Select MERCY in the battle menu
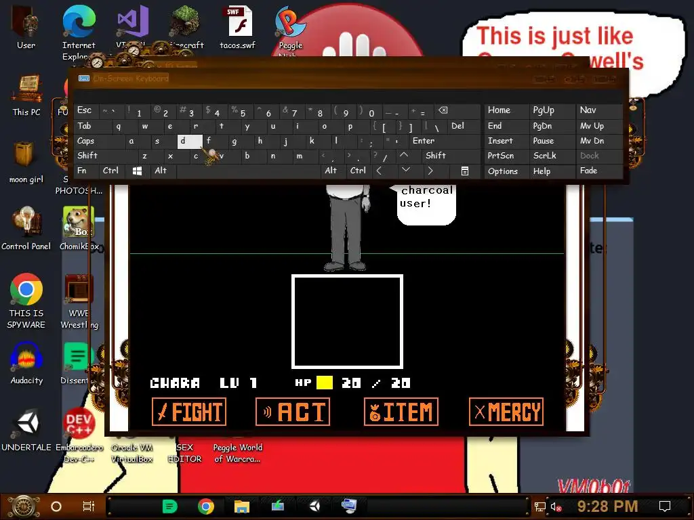This screenshot has height=520, width=694. pos(506,412)
